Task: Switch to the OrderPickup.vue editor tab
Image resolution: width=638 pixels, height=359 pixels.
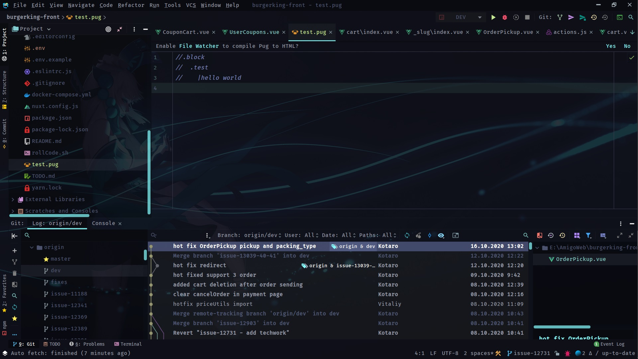Action: coord(508,32)
